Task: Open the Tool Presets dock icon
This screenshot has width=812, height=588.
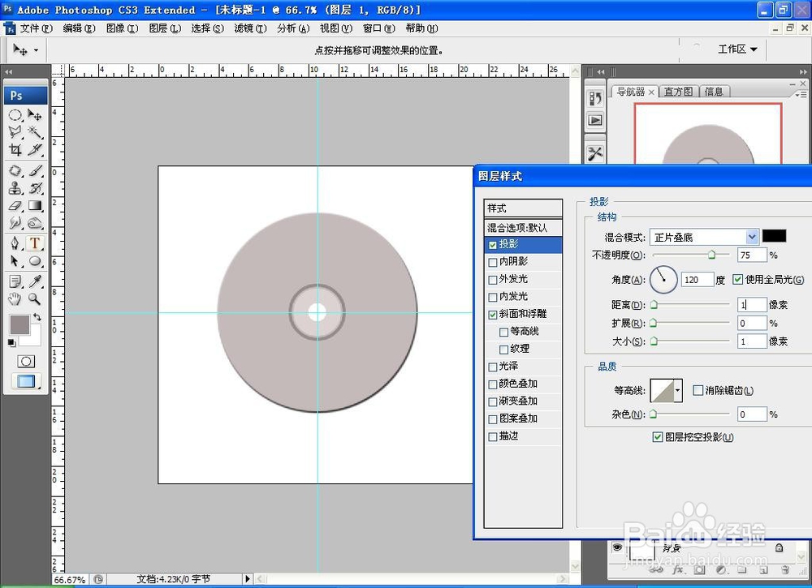Action: 595,153
